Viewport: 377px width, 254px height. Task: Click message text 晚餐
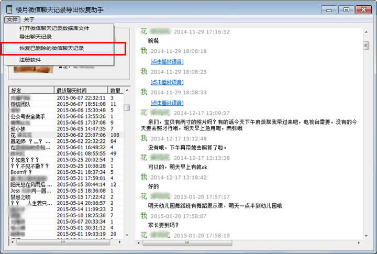(x=153, y=41)
